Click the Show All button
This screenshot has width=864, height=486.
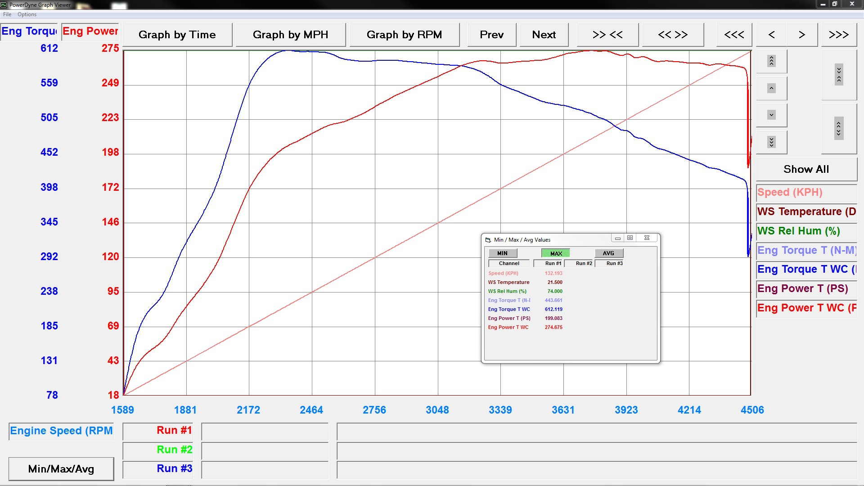[x=806, y=169]
